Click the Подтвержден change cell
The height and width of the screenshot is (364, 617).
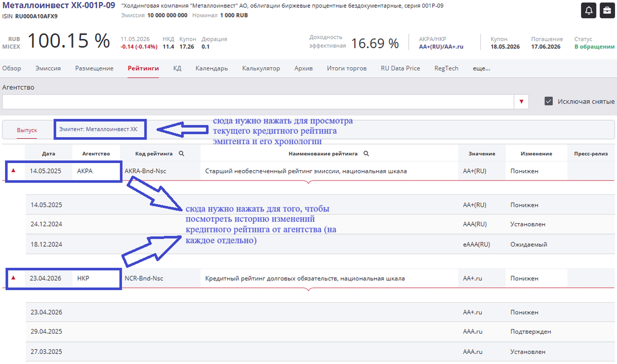[x=531, y=332]
